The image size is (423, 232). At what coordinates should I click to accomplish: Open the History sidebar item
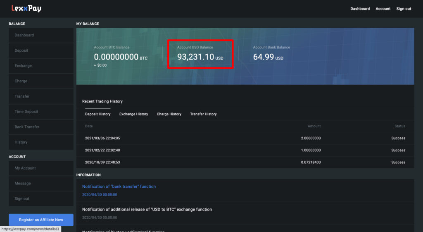[41, 142]
